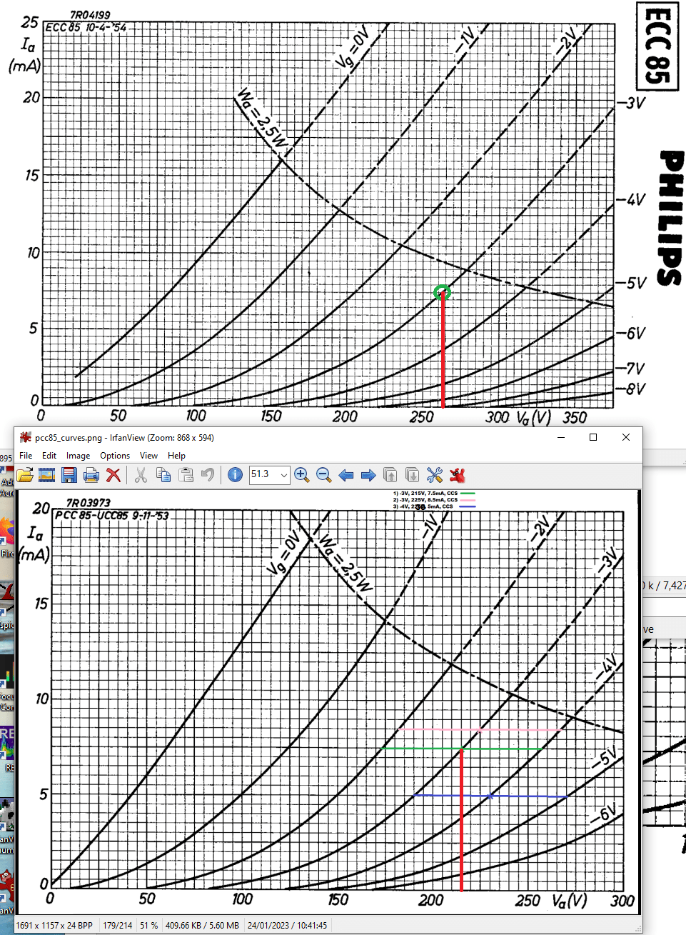Click the Open file folder icon
The image size is (686, 935).
(25, 475)
